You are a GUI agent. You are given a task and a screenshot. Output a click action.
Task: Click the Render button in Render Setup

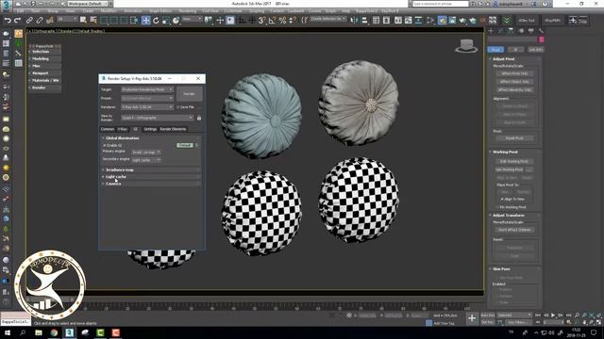[189, 94]
